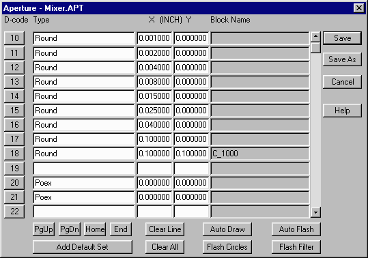Edit Type field for D-code 15
This screenshot has height=258, width=368.
coord(84,111)
